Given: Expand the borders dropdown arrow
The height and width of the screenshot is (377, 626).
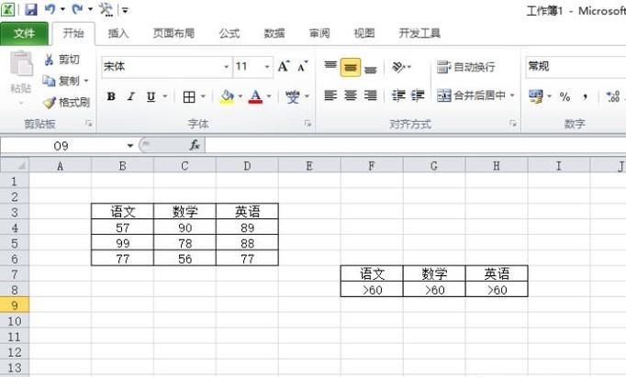Looking at the screenshot, I should point(203,96).
